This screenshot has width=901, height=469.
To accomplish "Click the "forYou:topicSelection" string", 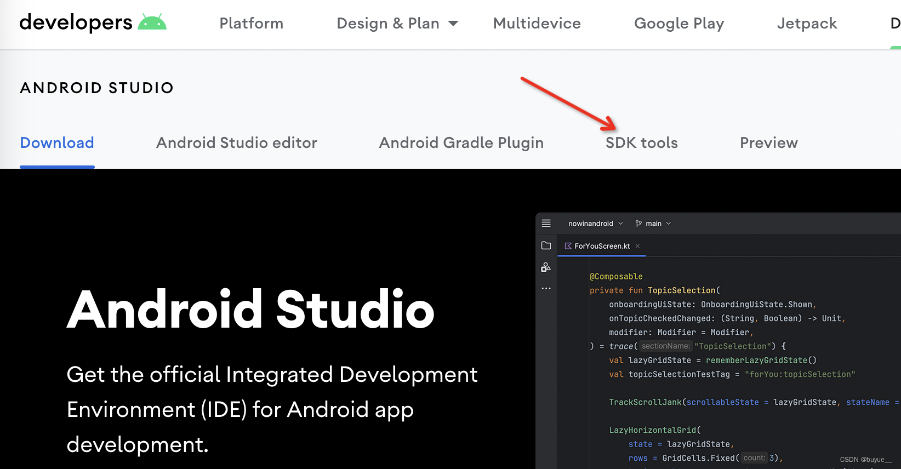I will 800,374.
